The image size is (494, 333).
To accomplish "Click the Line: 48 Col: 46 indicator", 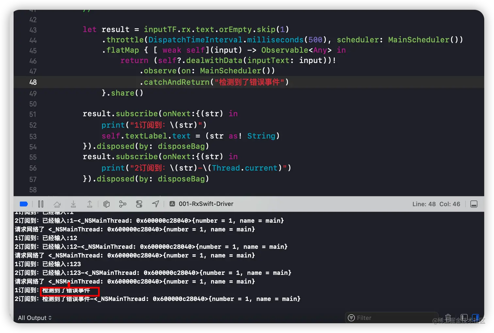I will [436, 204].
